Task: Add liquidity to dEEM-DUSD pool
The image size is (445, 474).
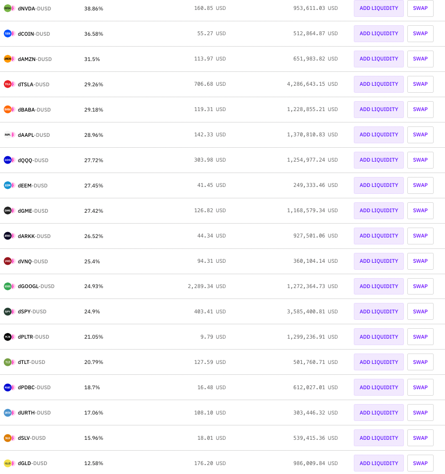Action: pyautogui.click(x=379, y=185)
